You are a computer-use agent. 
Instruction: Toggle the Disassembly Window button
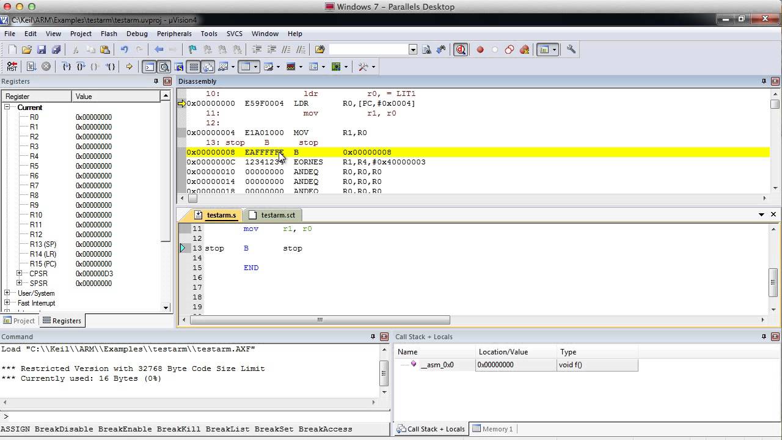(x=164, y=67)
